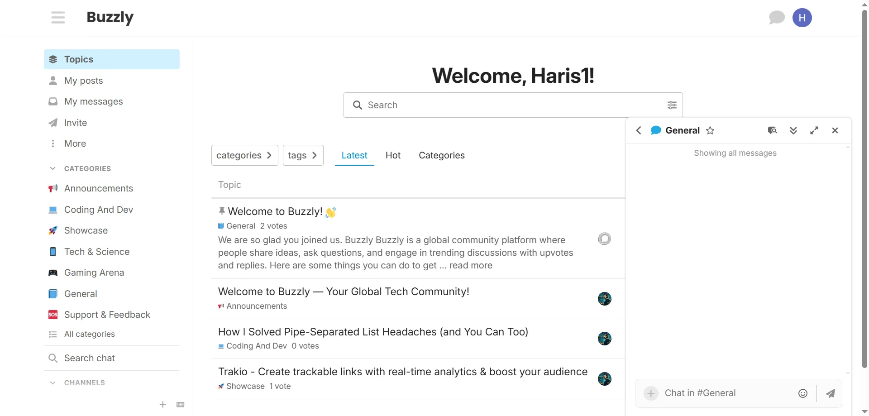Click the plus button in chat composer

[651, 393]
